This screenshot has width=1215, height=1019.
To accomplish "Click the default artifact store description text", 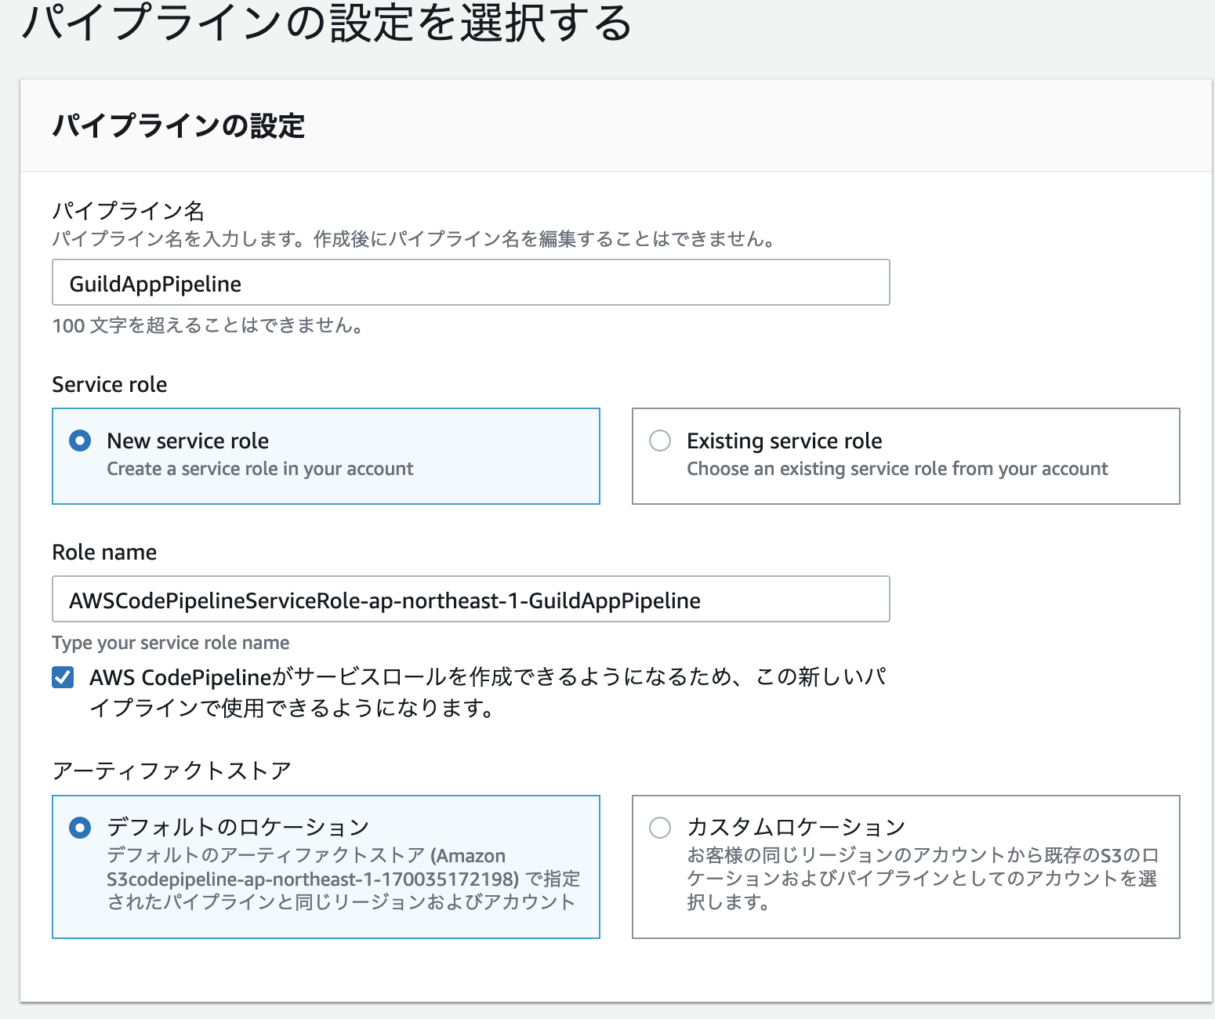I will (343, 879).
